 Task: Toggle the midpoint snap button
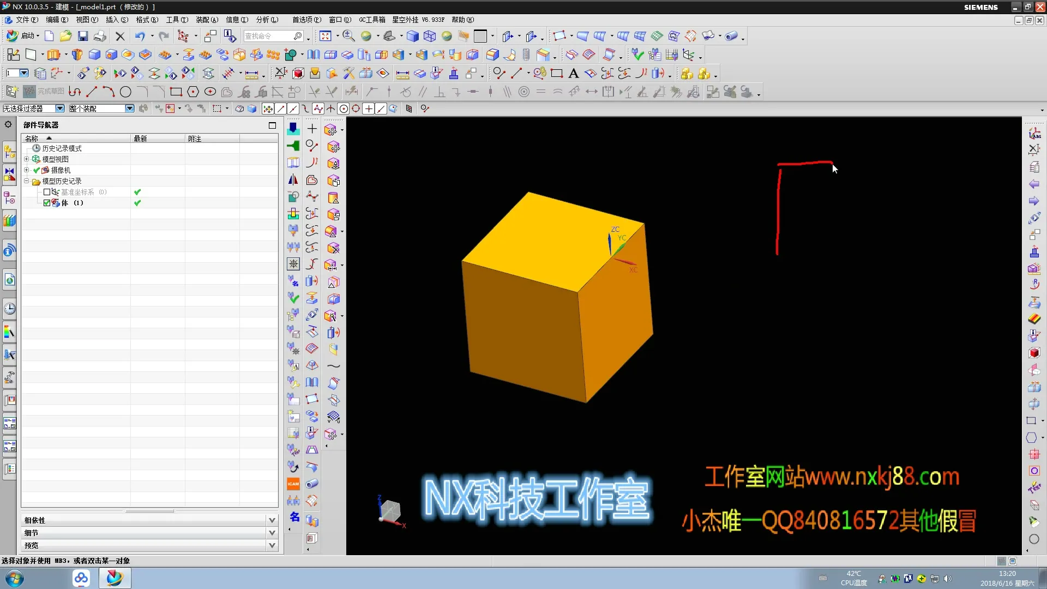[x=293, y=109]
